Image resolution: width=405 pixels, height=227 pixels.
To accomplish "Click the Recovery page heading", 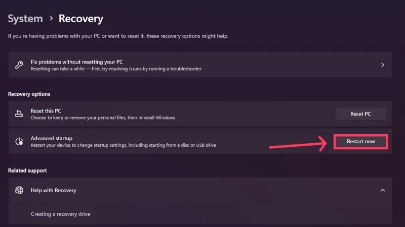I will coord(81,19).
